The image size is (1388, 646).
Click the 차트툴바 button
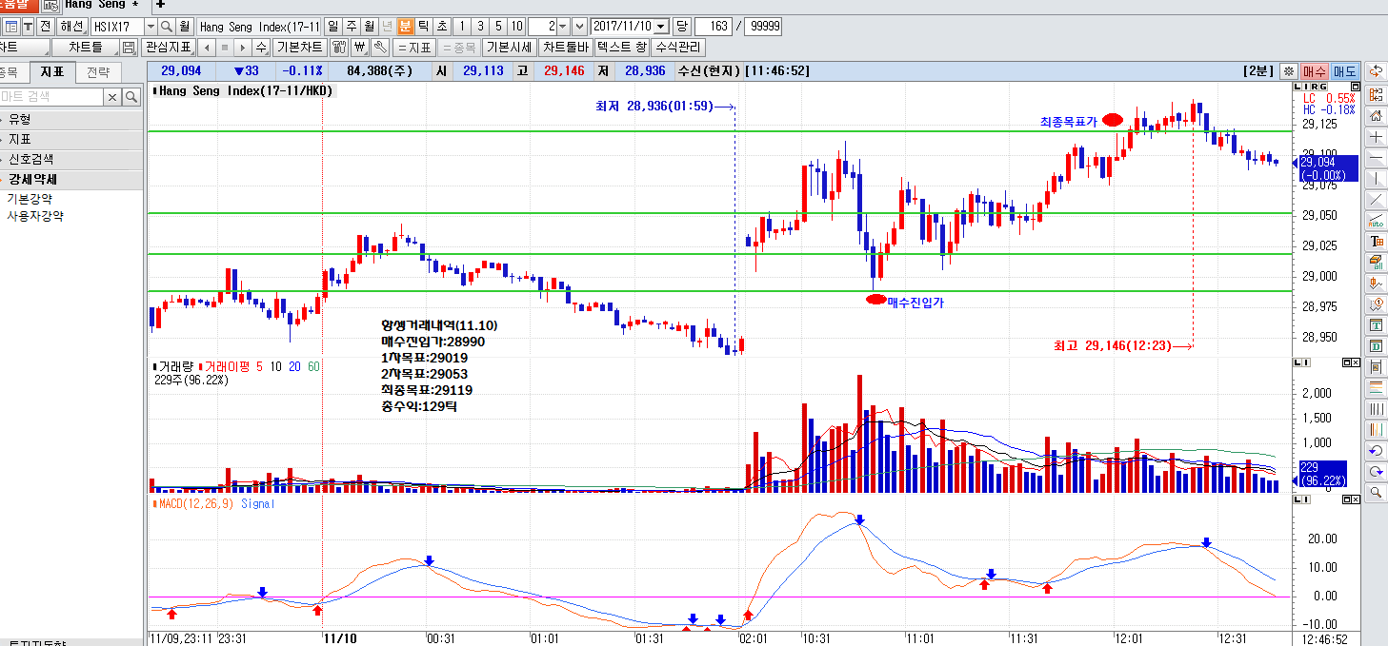tap(566, 47)
